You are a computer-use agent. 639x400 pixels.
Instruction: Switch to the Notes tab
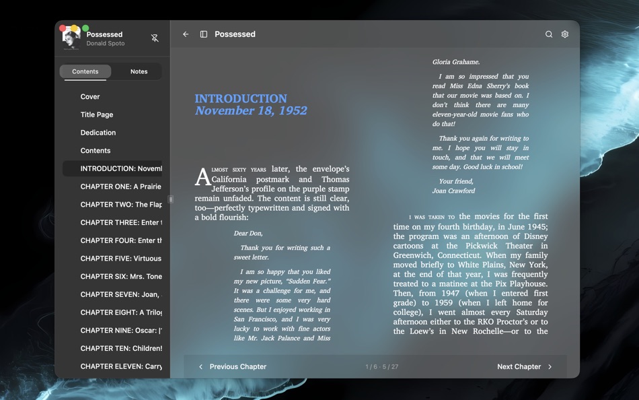pyautogui.click(x=139, y=71)
